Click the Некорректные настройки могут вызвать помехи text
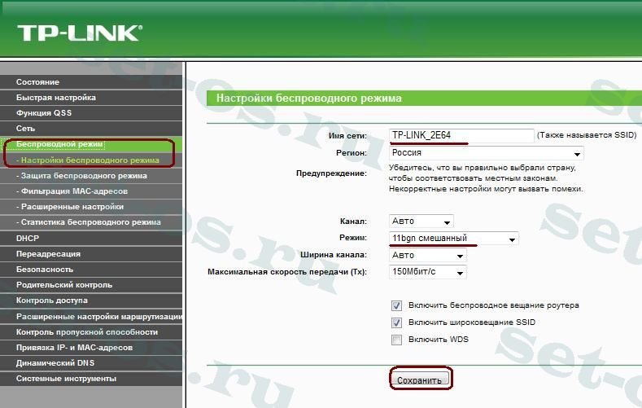This screenshot has height=408, width=642. point(486,189)
